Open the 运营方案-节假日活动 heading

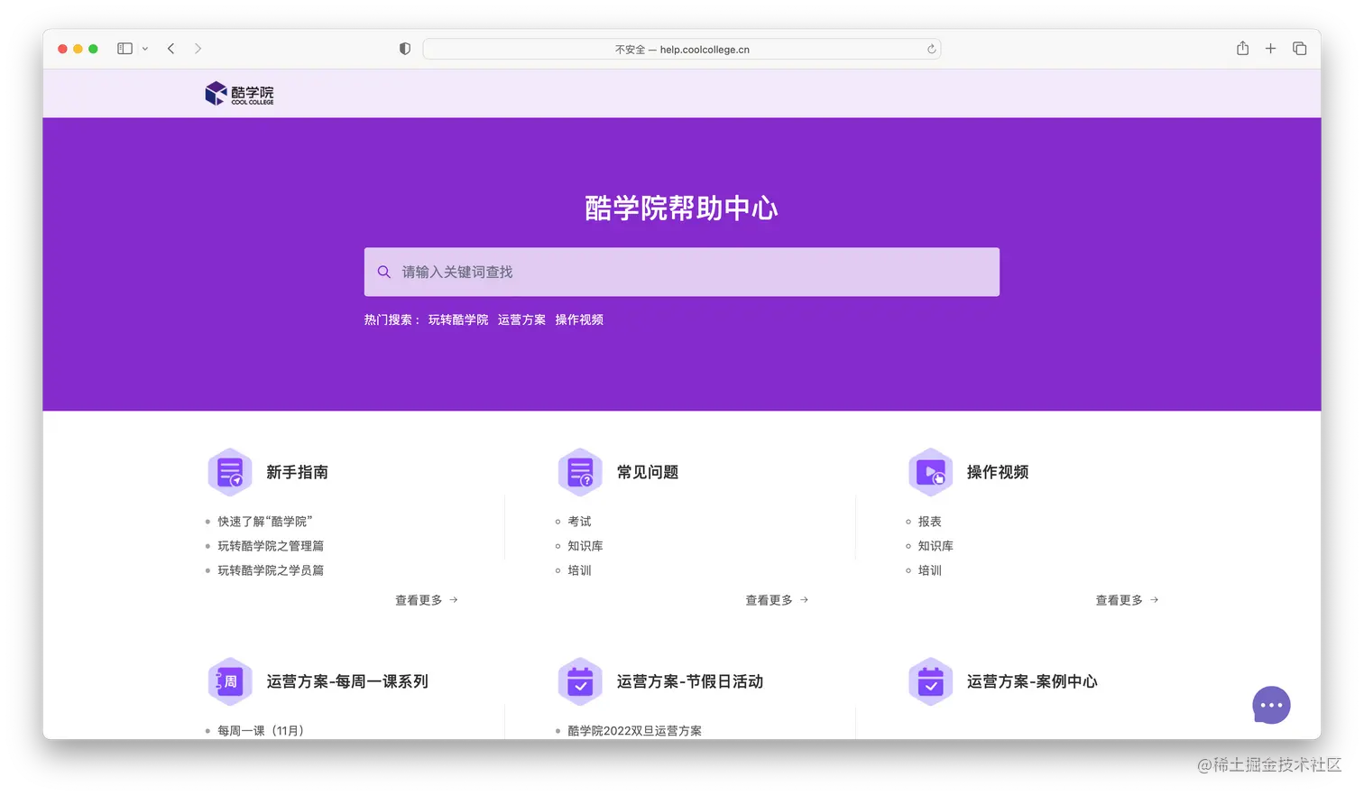(690, 681)
